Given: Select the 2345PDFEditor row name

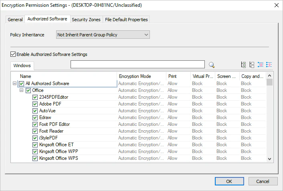Looking at the screenshot, I should [54, 97].
